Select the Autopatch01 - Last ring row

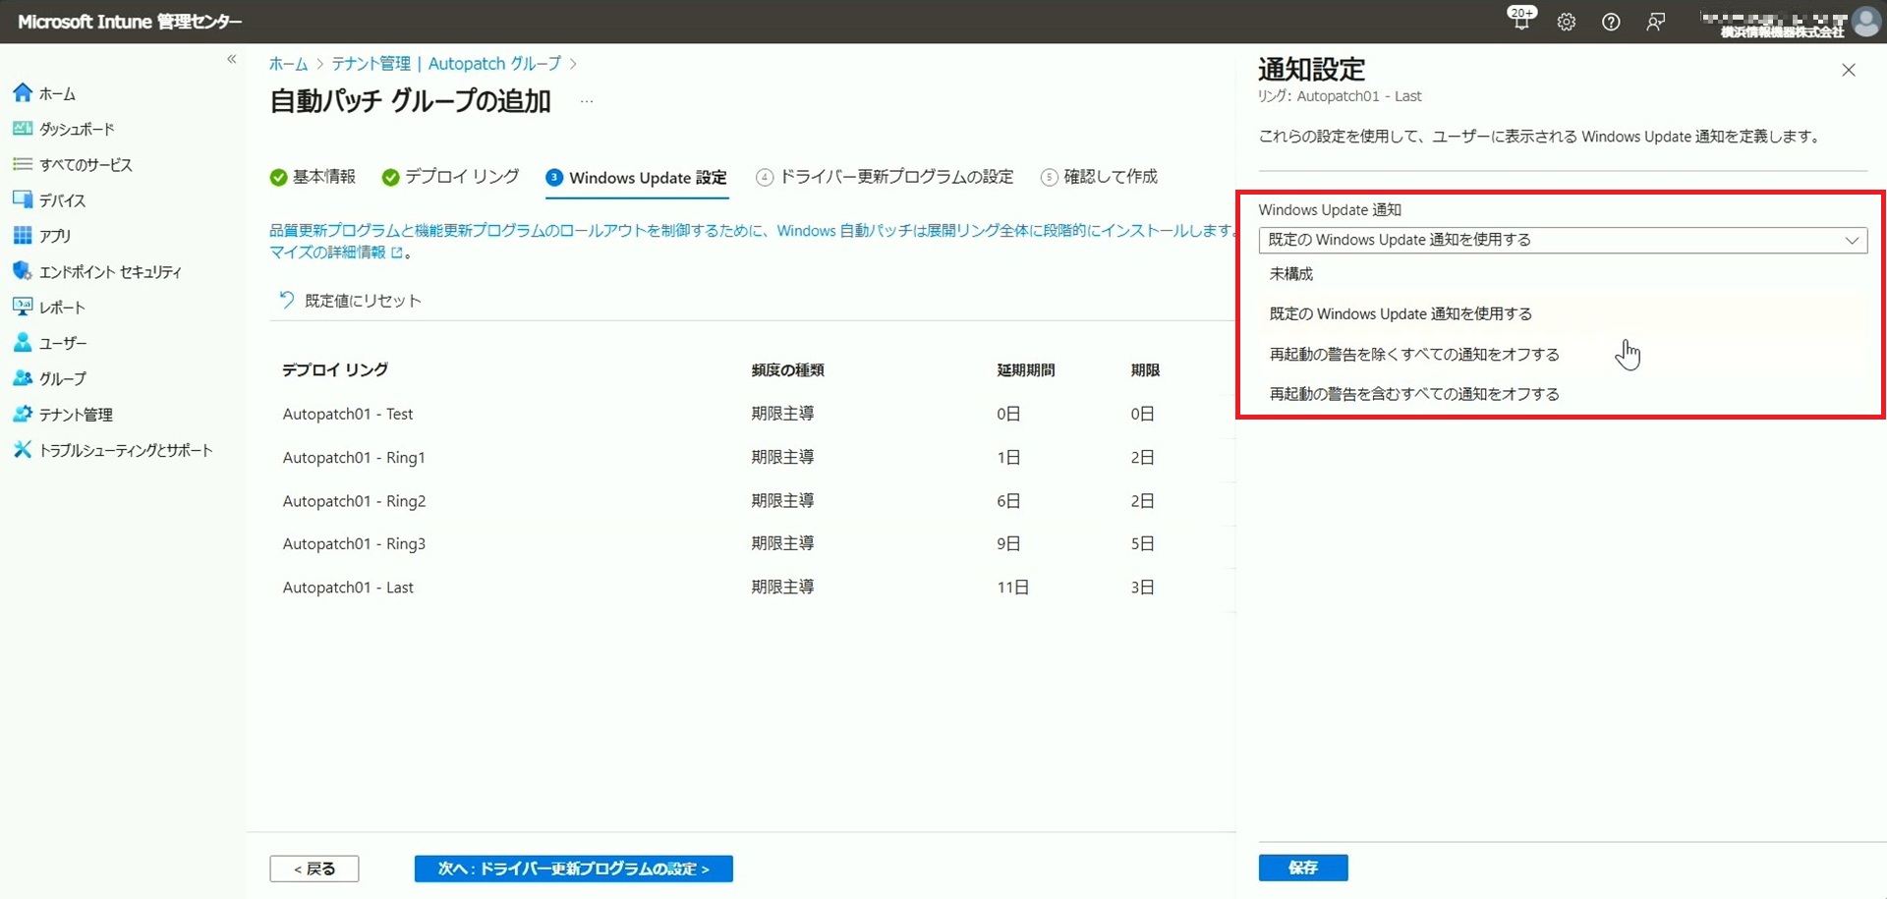752,587
